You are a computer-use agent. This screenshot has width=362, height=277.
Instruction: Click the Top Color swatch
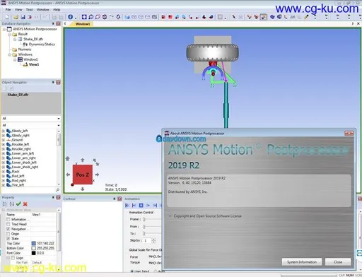[33, 243]
